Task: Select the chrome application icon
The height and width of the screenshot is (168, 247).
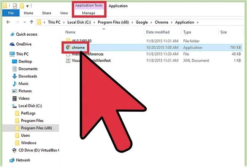Action: pyautogui.click(x=68, y=47)
